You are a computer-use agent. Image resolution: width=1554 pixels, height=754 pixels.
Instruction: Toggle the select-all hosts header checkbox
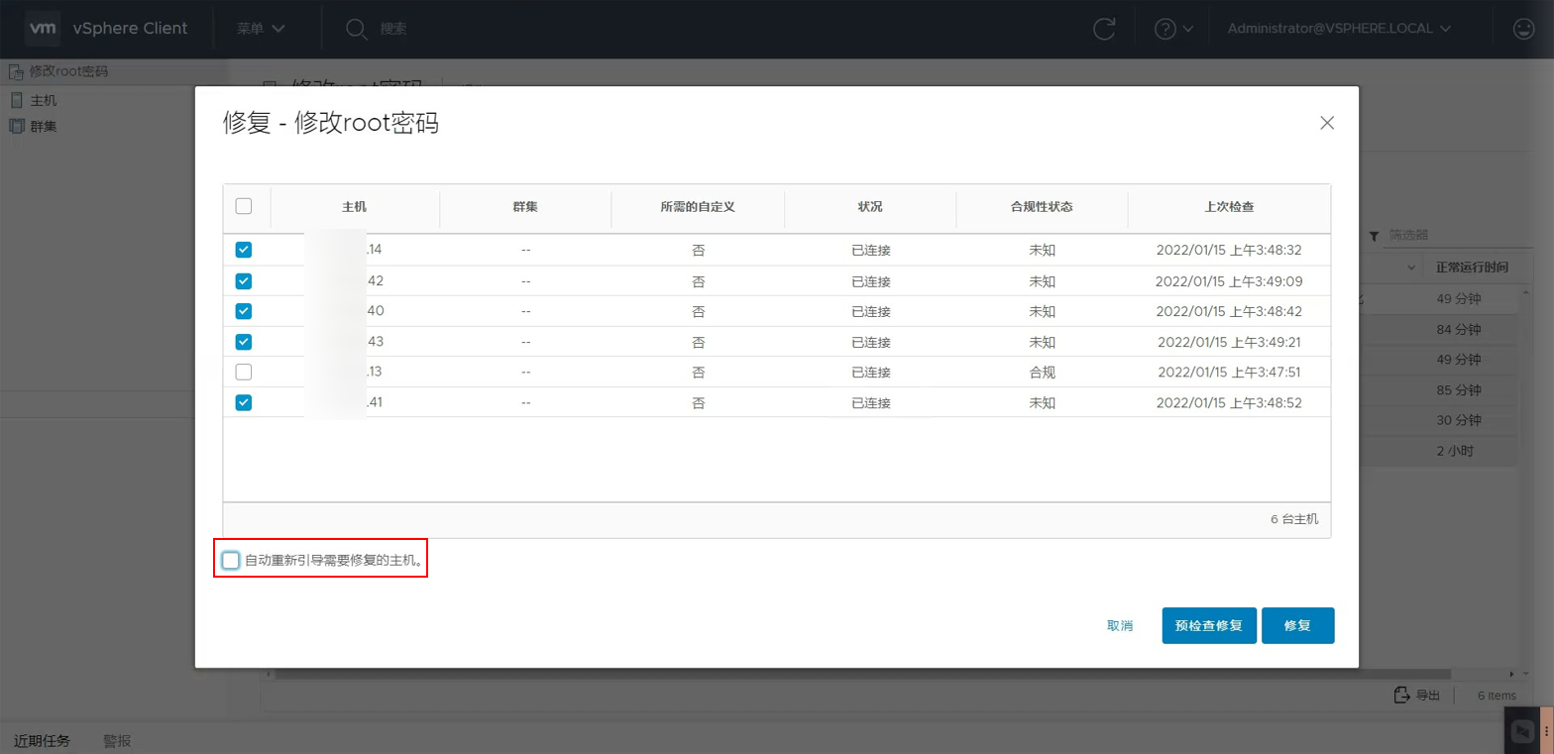point(244,206)
